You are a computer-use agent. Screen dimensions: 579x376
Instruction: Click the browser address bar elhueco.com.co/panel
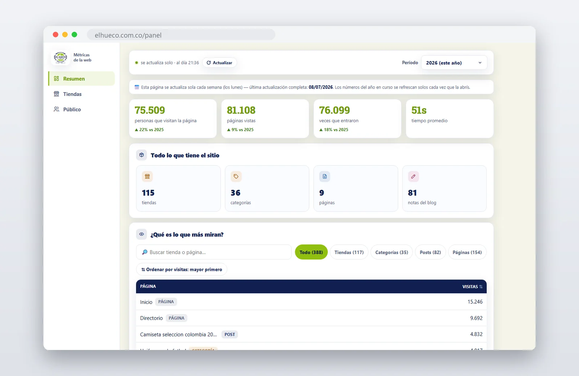click(181, 35)
